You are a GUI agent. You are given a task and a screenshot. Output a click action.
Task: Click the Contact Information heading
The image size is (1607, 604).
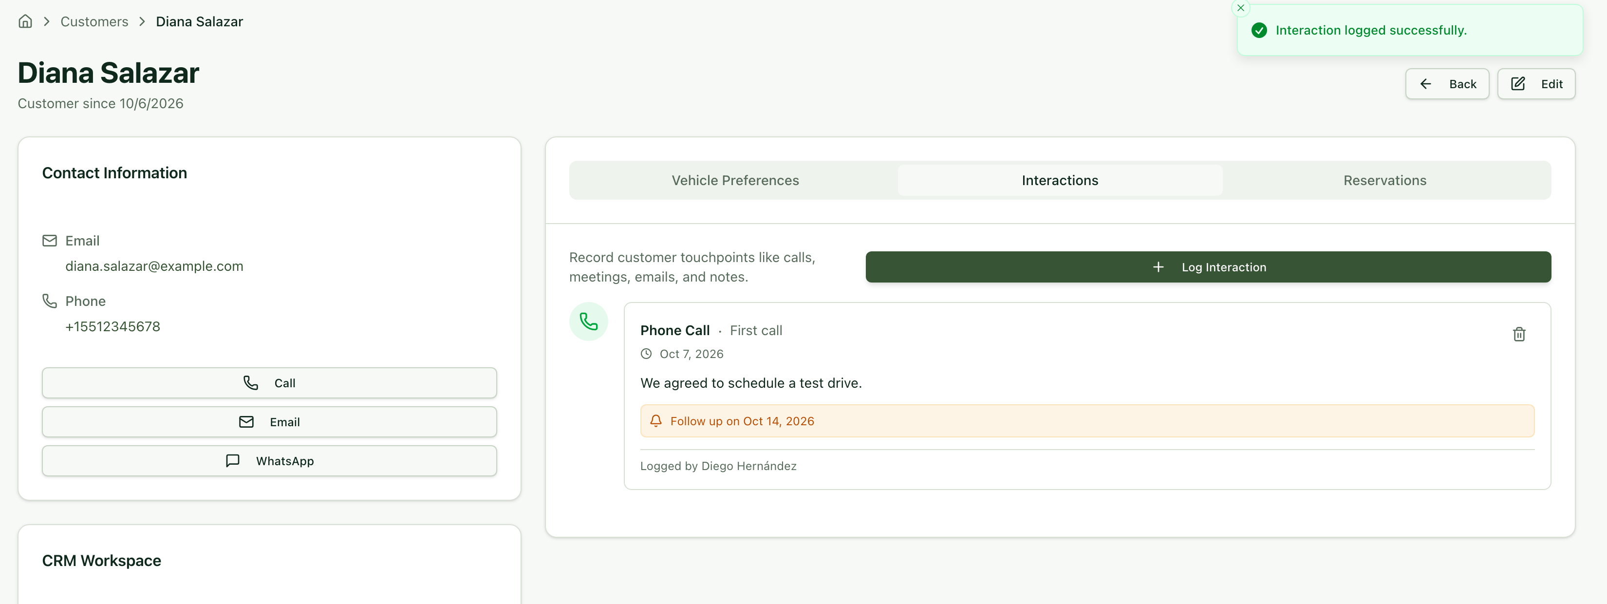pos(115,173)
